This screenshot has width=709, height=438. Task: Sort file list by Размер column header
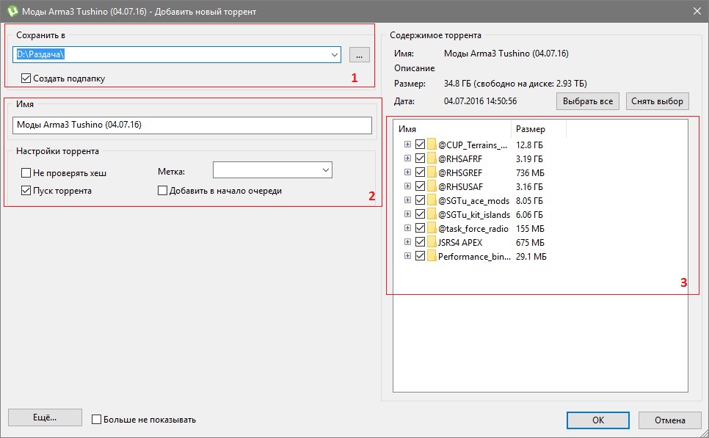pos(539,129)
